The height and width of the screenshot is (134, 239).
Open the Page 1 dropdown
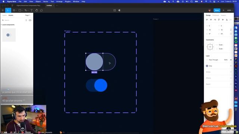click(28, 15)
